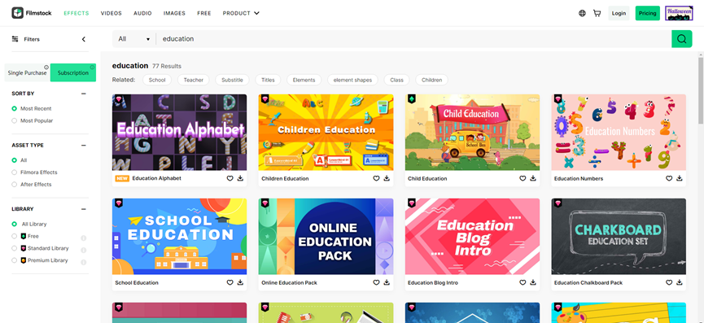The height and width of the screenshot is (323, 704).
Task: Open the FREE nav item
Action: 204,14
